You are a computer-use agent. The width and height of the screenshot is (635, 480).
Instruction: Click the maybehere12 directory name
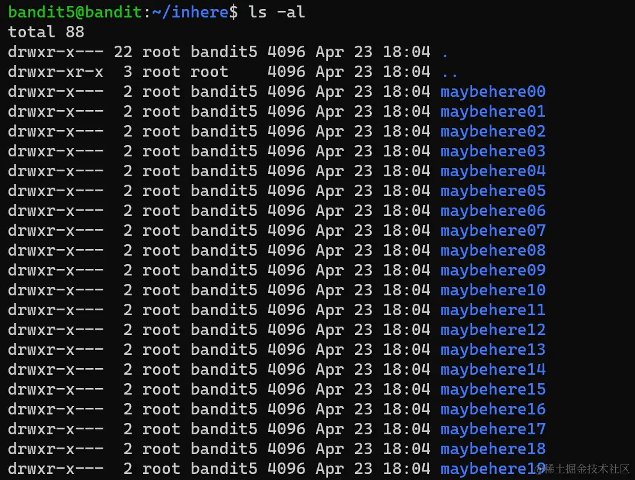click(x=493, y=330)
